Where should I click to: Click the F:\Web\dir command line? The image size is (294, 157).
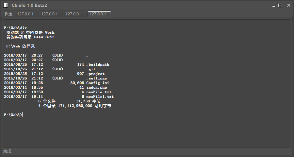coord(15,28)
